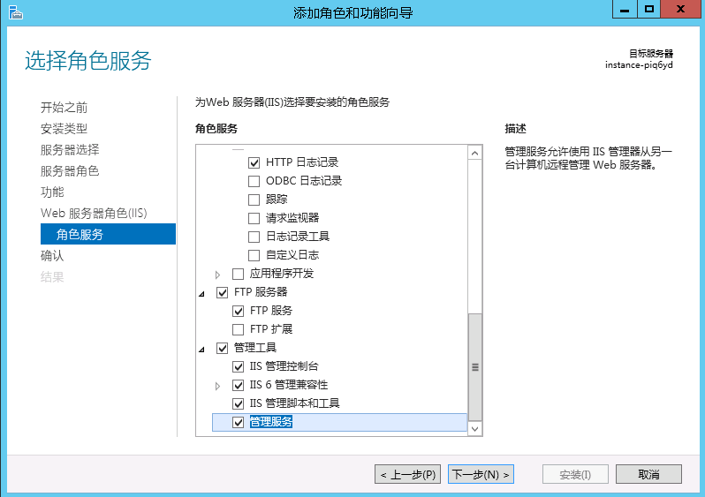Go to the 开始之前 step
The width and height of the screenshot is (705, 497).
pyautogui.click(x=64, y=108)
